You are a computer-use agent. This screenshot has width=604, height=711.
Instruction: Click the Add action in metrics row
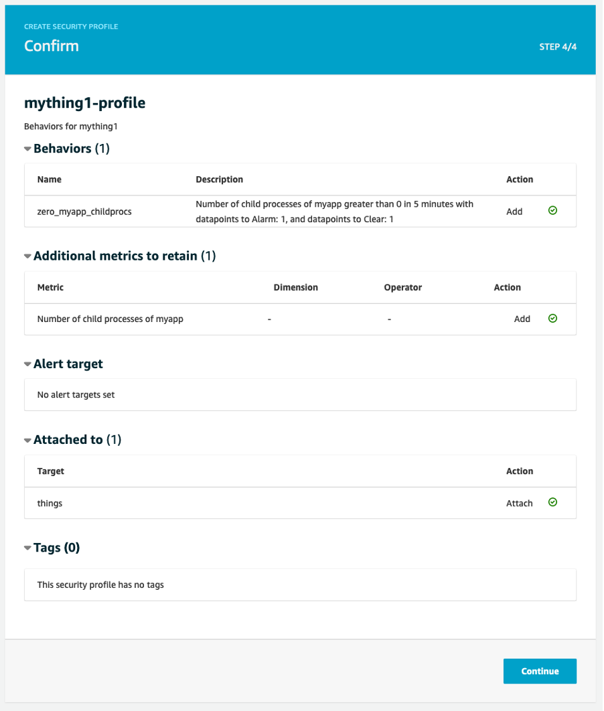pos(522,319)
